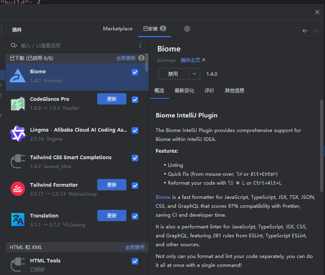The height and width of the screenshot is (275, 325).
Task: Select the Biome plugin name text
Action: [38, 71]
